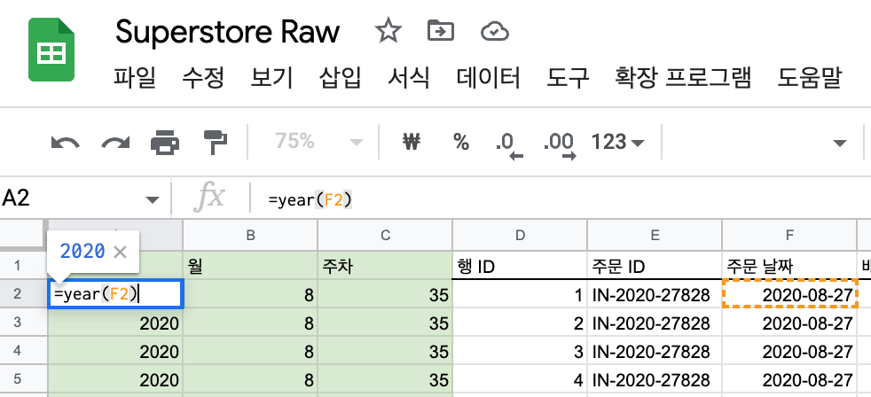Click the 월 header cell
This screenshot has height=397, width=871.
(x=250, y=266)
